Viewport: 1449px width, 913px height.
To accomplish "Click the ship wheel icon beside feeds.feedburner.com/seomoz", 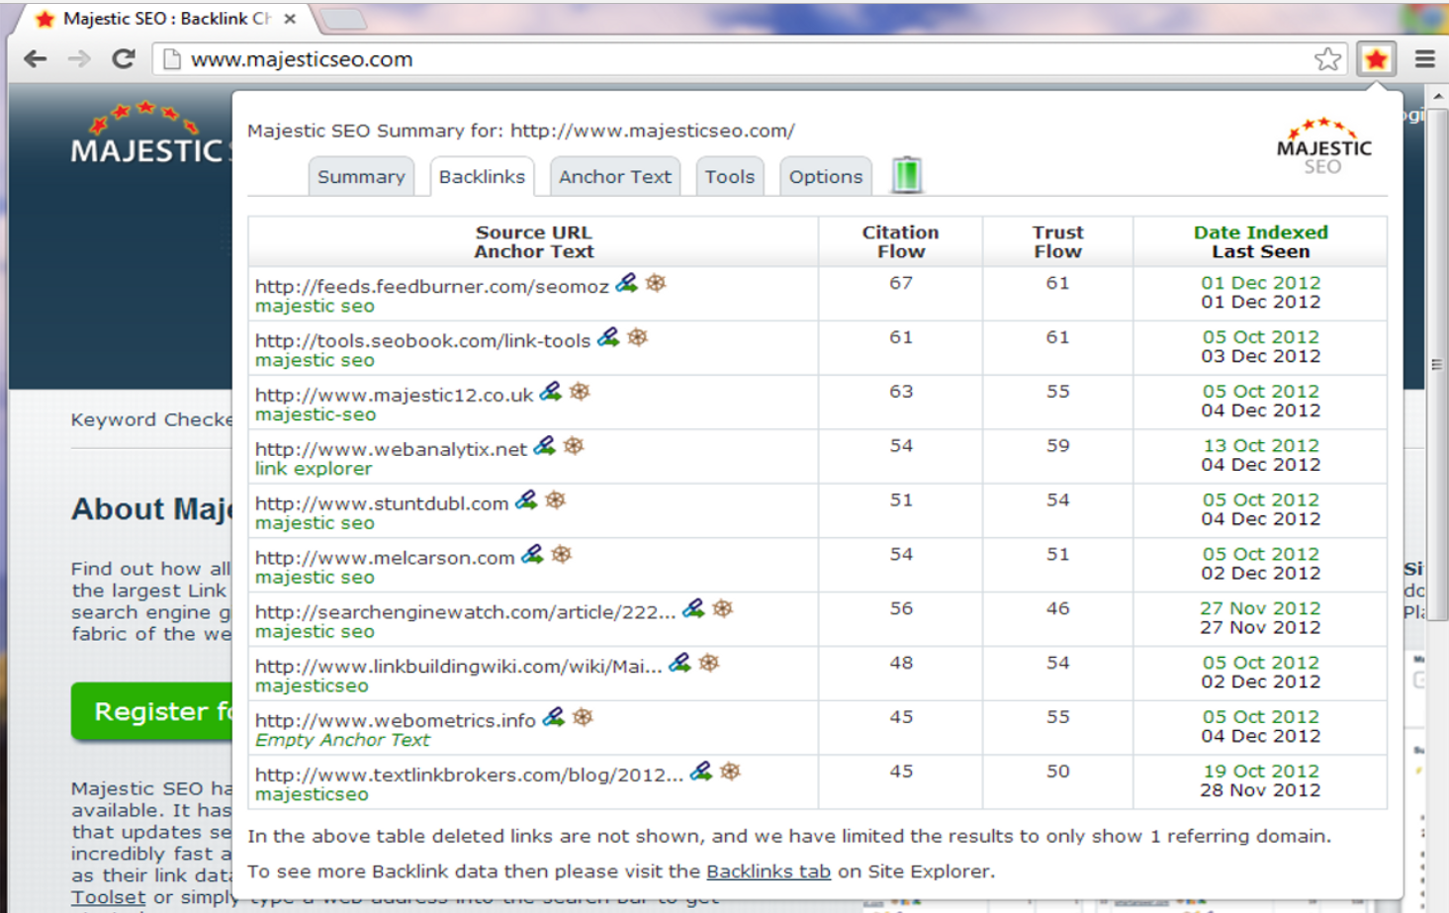I will click(656, 284).
